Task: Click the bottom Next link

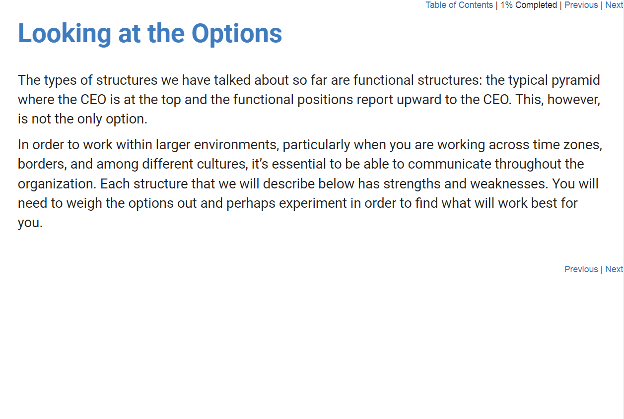Action: (x=614, y=269)
